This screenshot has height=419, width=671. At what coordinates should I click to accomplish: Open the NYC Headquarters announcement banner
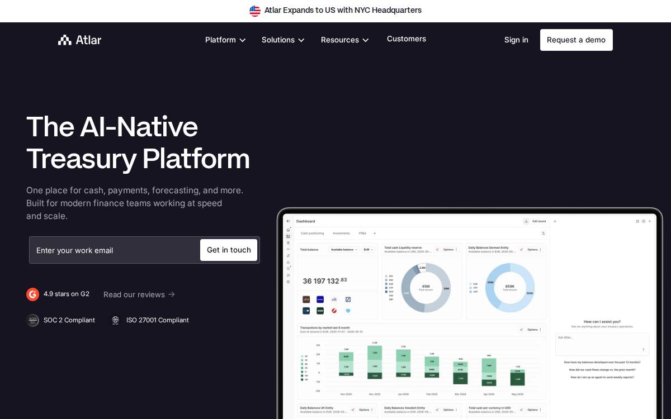[x=335, y=11]
